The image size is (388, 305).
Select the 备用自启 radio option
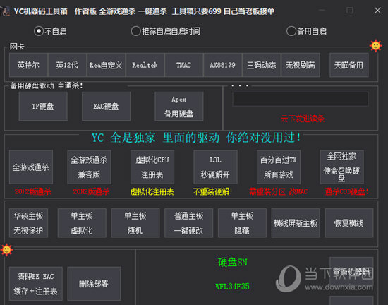[306, 31]
